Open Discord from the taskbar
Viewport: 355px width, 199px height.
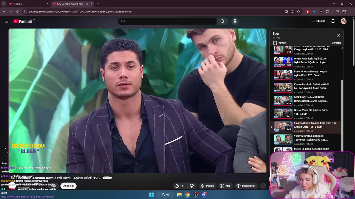204,195
